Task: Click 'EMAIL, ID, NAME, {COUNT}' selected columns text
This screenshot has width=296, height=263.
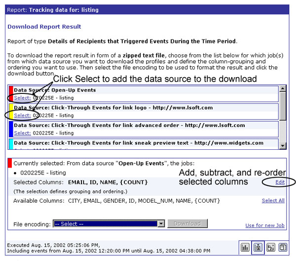Action: tap(108, 182)
